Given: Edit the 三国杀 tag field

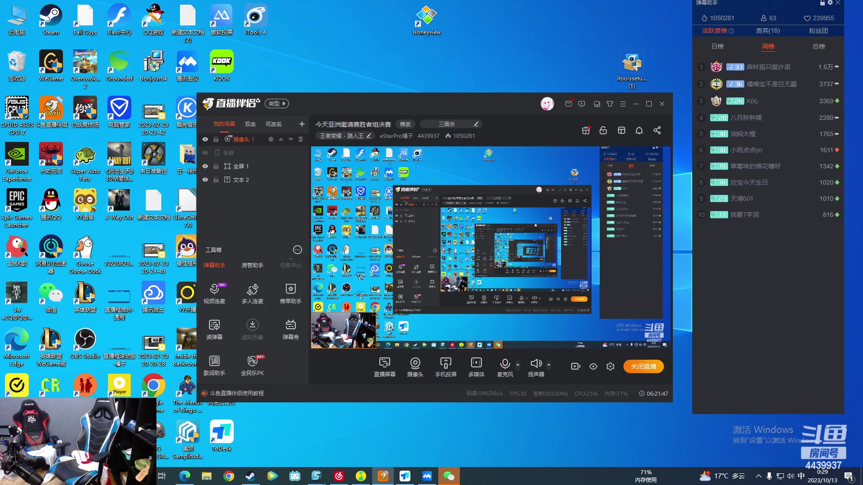Looking at the screenshot, I should tap(451, 124).
